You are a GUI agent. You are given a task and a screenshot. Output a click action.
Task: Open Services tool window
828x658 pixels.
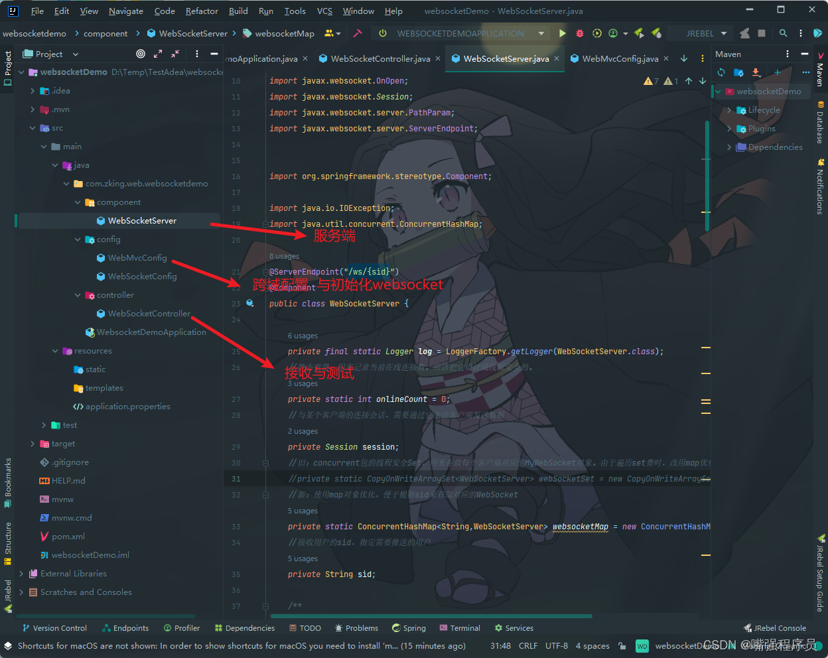tap(514, 627)
